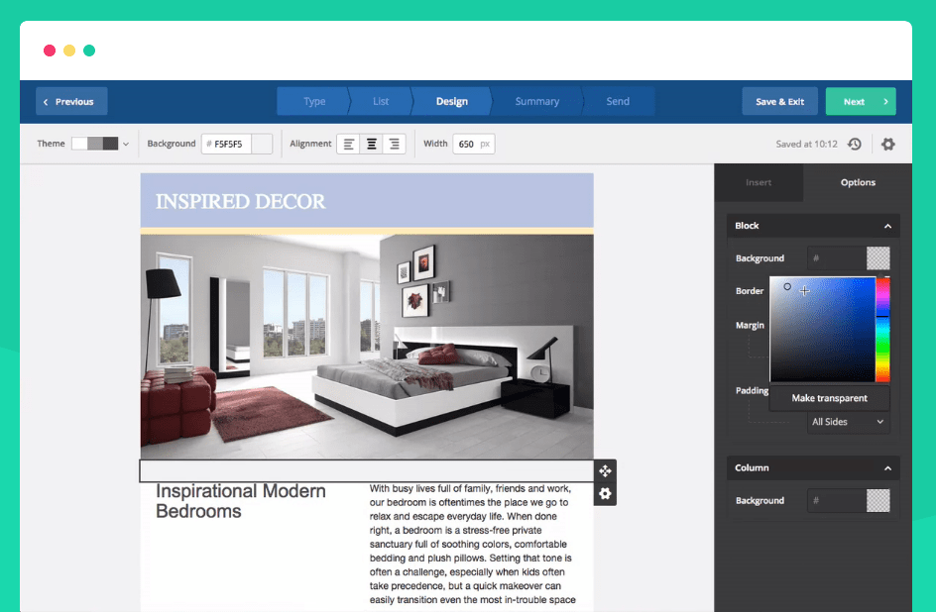936x612 pixels.
Task: Collapse the Block section
Action: pos(887,226)
